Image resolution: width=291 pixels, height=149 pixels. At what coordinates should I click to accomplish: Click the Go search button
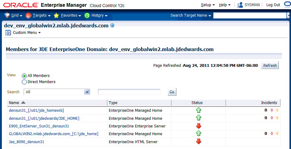click(x=172, y=92)
